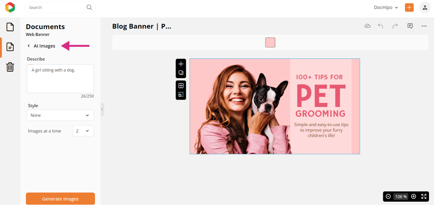Add a new page with plus icon
The width and height of the screenshot is (434, 205).
[181, 64]
